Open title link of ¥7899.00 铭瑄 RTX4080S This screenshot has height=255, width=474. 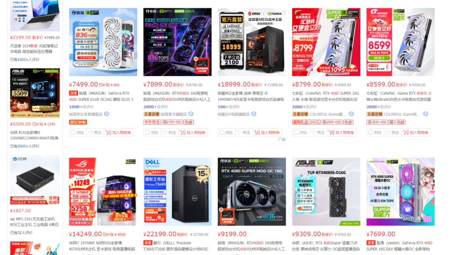coord(177,96)
